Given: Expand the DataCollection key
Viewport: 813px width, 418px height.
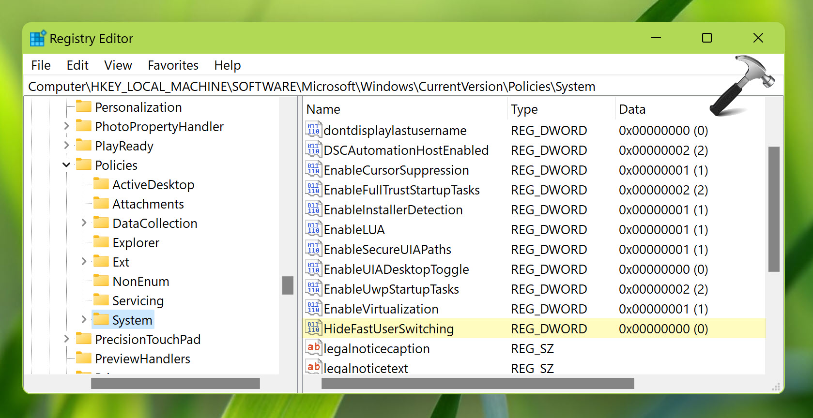Looking at the screenshot, I should point(84,223).
